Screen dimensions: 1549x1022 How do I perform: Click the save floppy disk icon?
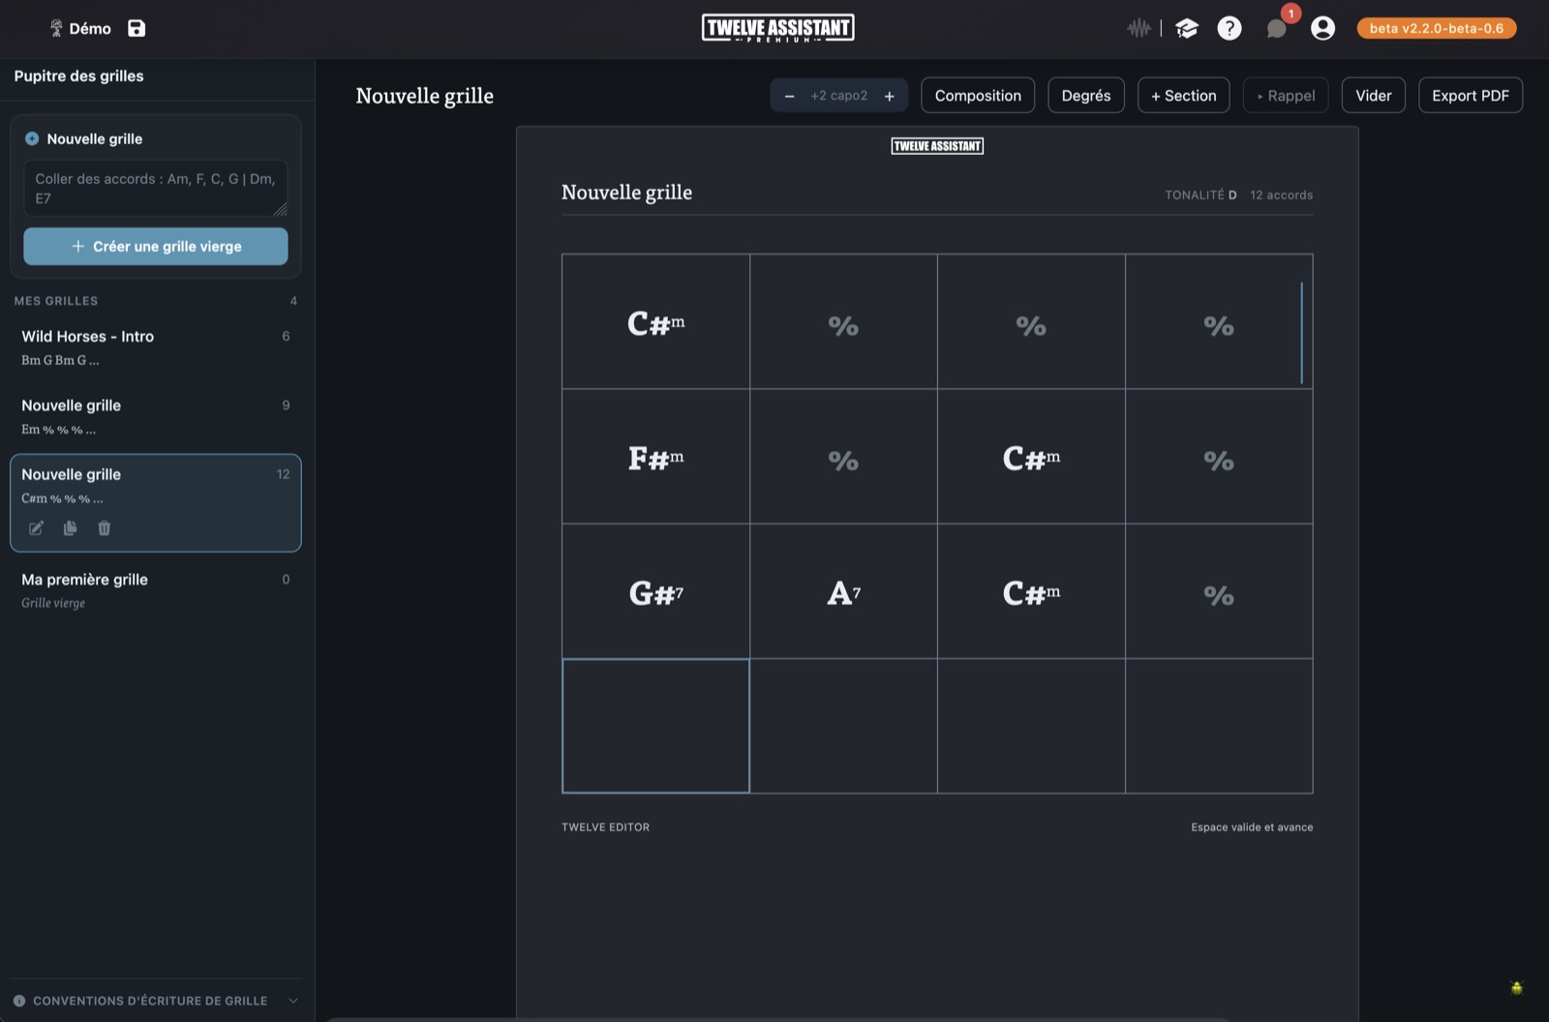(137, 28)
